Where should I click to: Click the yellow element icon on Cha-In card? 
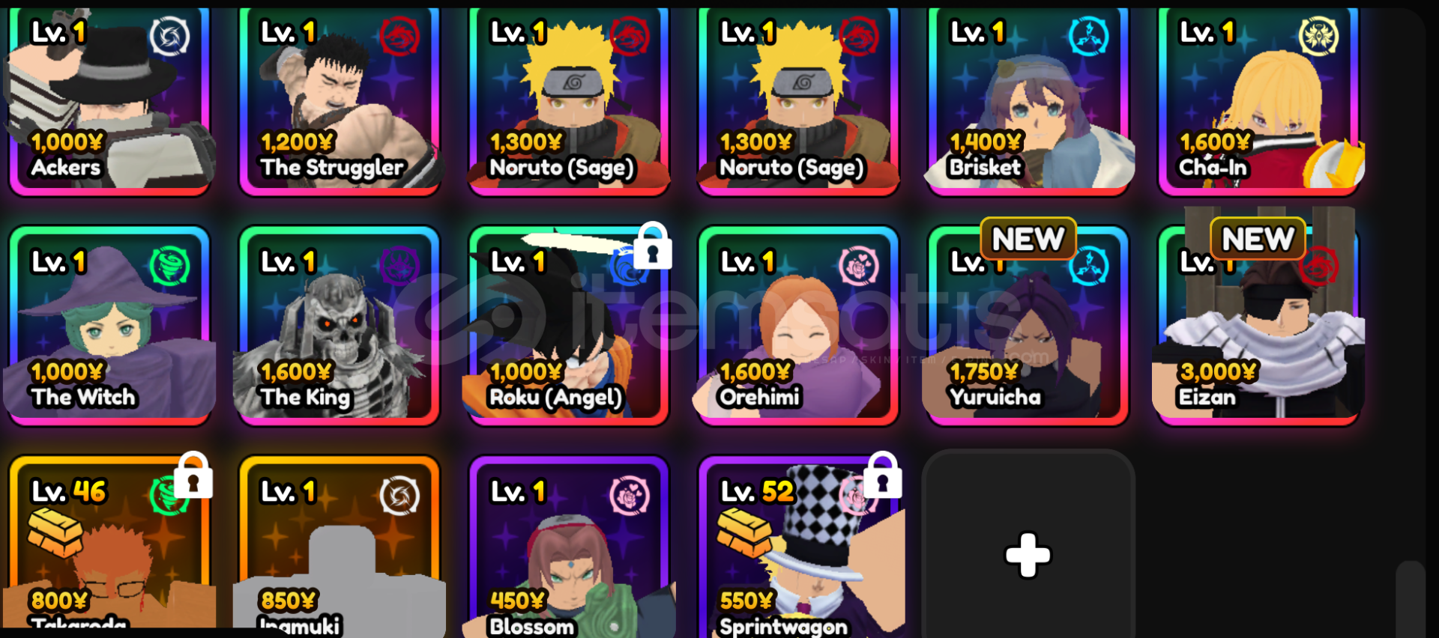pos(1318,36)
